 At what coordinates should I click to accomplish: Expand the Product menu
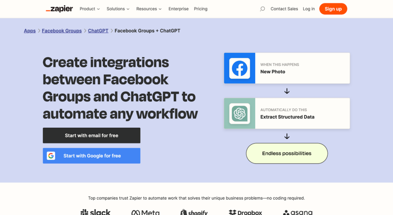tap(90, 9)
